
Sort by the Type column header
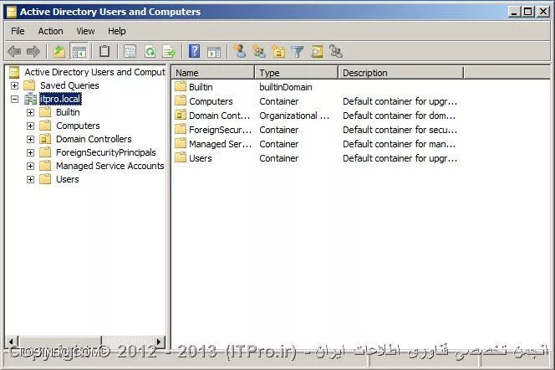297,73
